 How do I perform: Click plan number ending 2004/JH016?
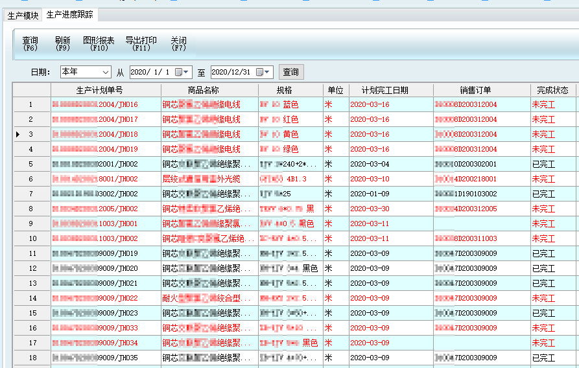106,104
